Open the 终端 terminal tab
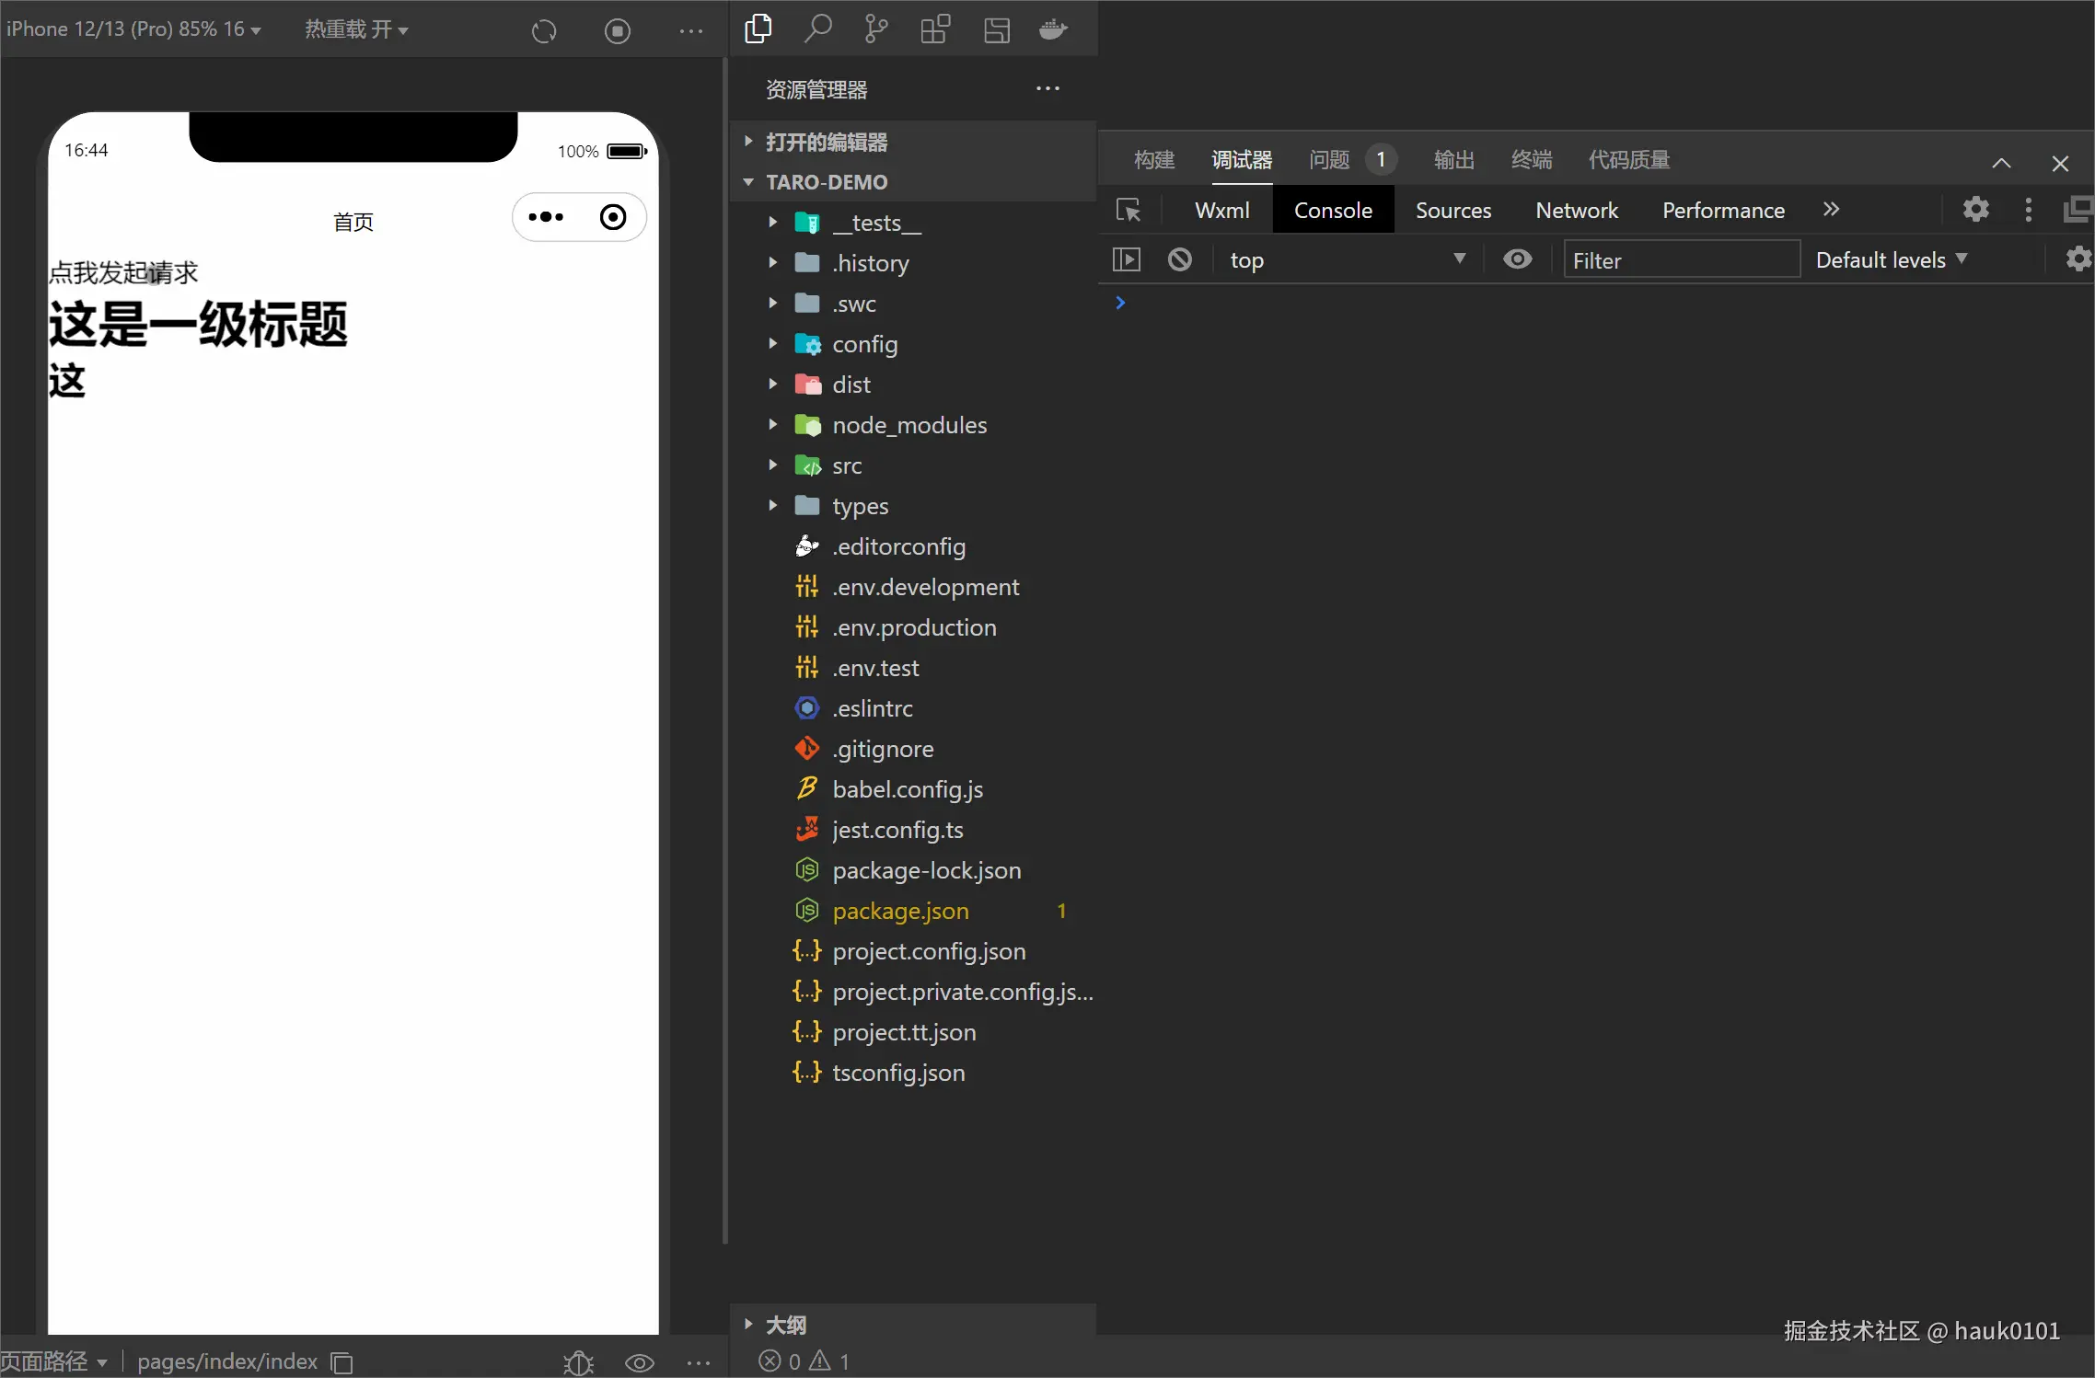The width and height of the screenshot is (2095, 1378). point(1530,159)
